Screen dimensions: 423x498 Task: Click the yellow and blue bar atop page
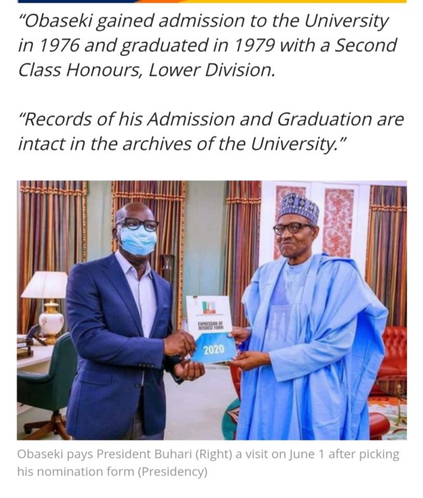tap(211, 2)
